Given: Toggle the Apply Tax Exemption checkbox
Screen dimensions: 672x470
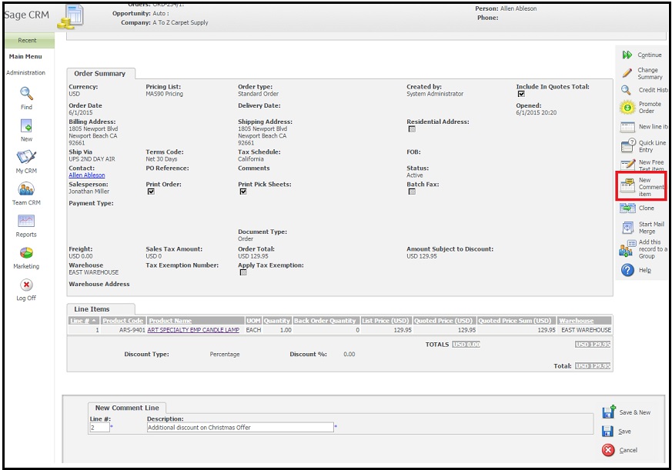Looking at the screenshot, I should pos(243,272).
